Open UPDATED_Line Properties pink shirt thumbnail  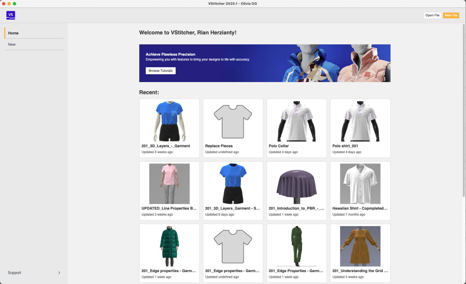170,184
